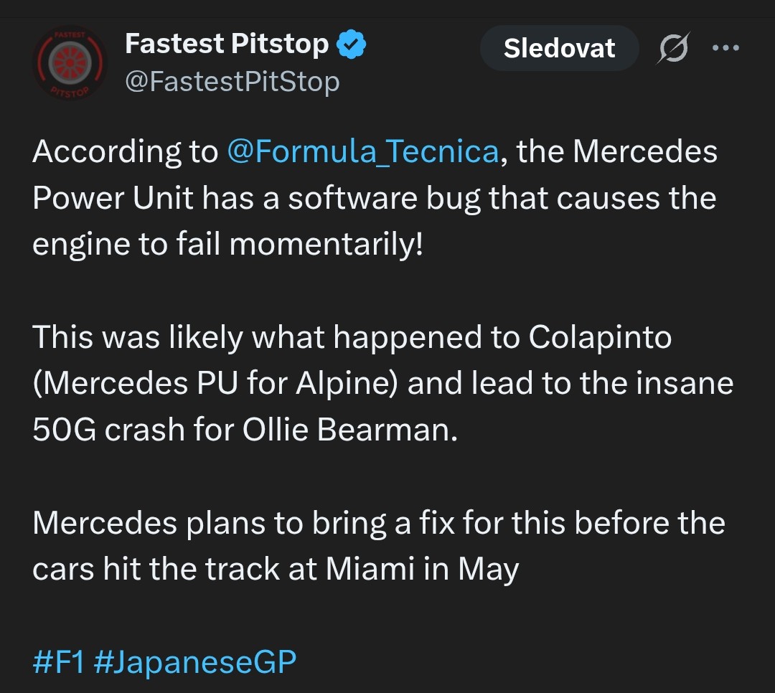Click the Power Unit text in tweet
This screenshot has width=775, height=693.
pyautogui.click(x=112, y=198)
